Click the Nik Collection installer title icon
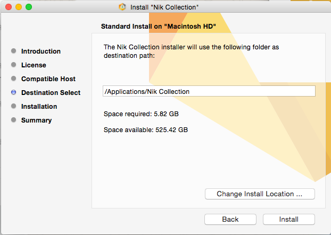The width and height of the screenshot is (331, 235). coord(122,7)
